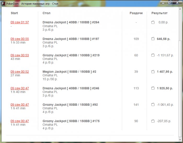Open the 09 сен 00:55 session link
183x143 pixels.
tap(20, 39)
